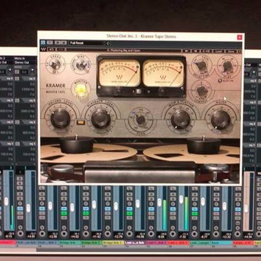
Task: Toggle the Slap/Feedback delay type switch
Action: point(220,81)
